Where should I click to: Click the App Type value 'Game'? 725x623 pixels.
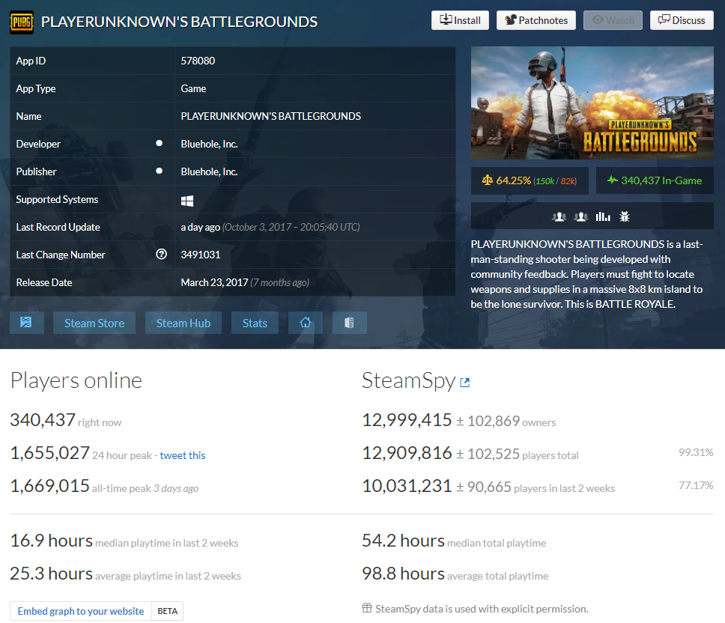point(193,88)
